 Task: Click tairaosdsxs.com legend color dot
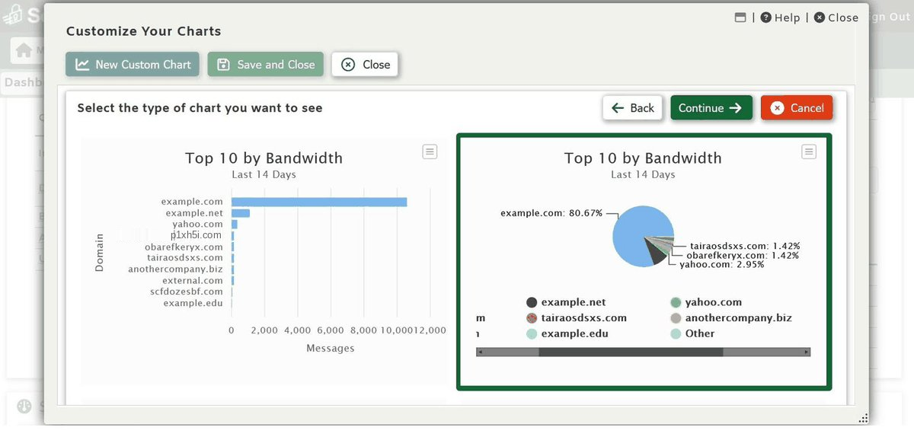(532, 318)
